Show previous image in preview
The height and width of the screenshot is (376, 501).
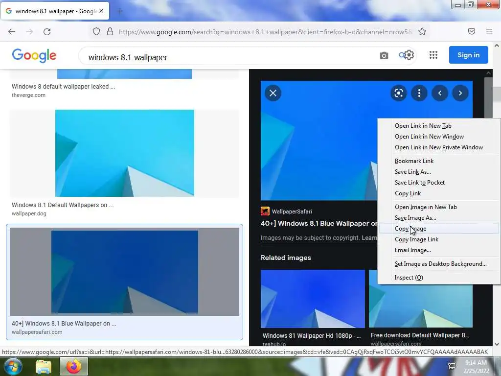coord(440,93)
